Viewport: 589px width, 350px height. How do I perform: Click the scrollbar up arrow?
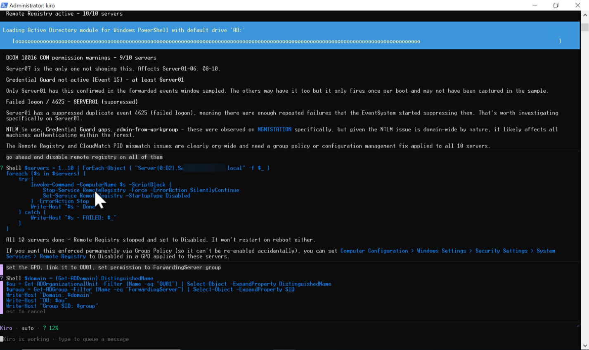pyautogui.click(x=585, y=15)
